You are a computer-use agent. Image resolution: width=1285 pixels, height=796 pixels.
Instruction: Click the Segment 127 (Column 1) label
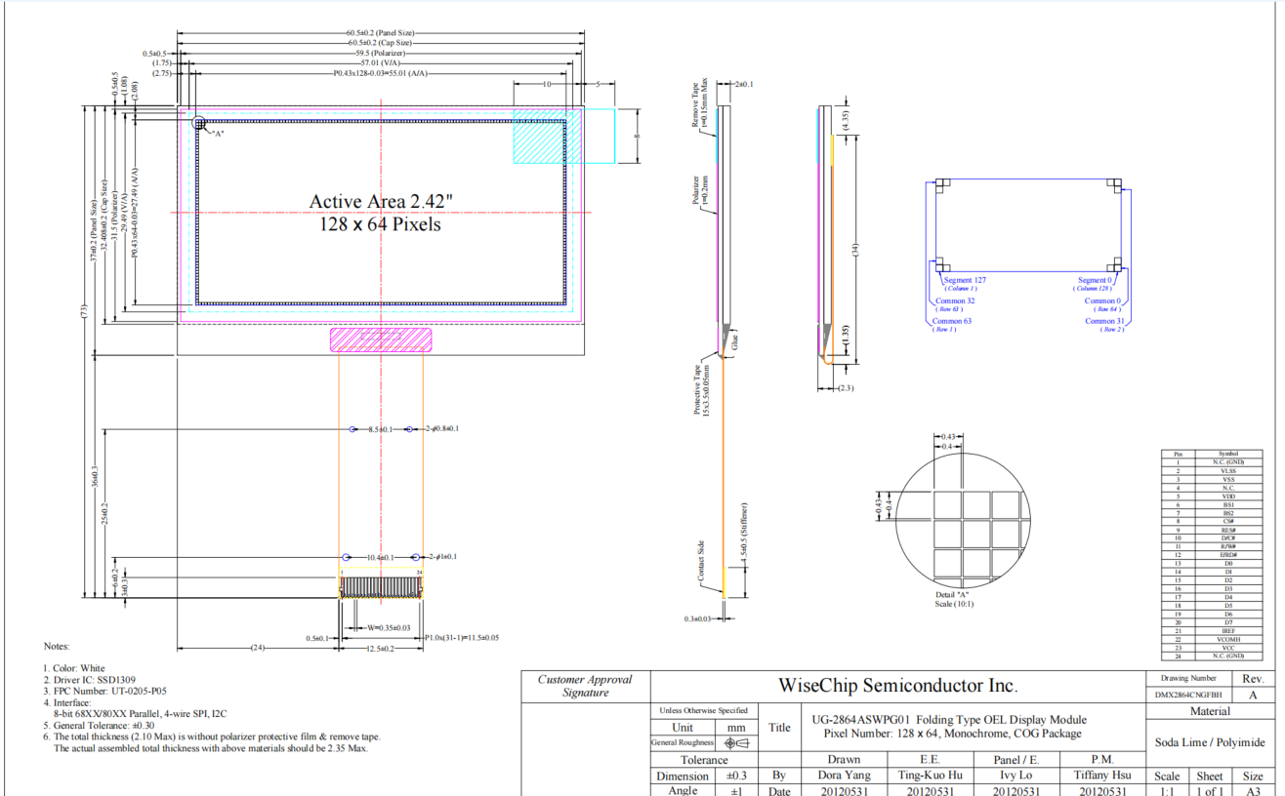[x=964, y=284]
